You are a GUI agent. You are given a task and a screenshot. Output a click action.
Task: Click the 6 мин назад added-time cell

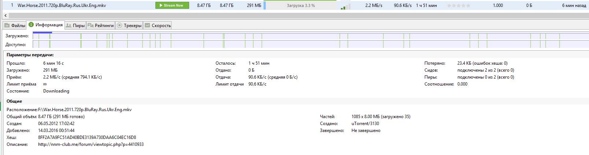(x=574, y=5)
